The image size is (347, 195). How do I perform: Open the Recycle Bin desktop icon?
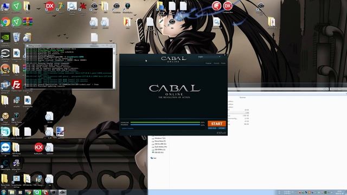pyautogui.click(x=16, y=38)
